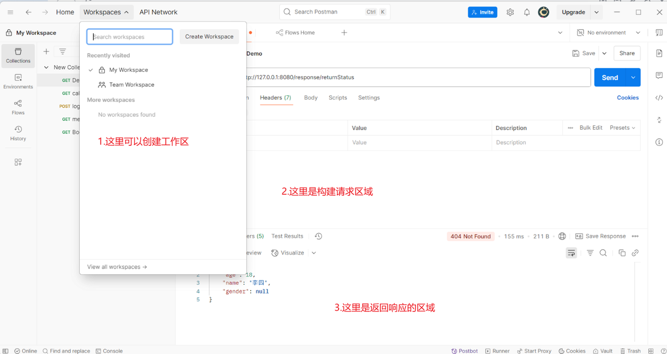Select My Workspace in the list
Screen dimensions: 667x354
(128, 70)
